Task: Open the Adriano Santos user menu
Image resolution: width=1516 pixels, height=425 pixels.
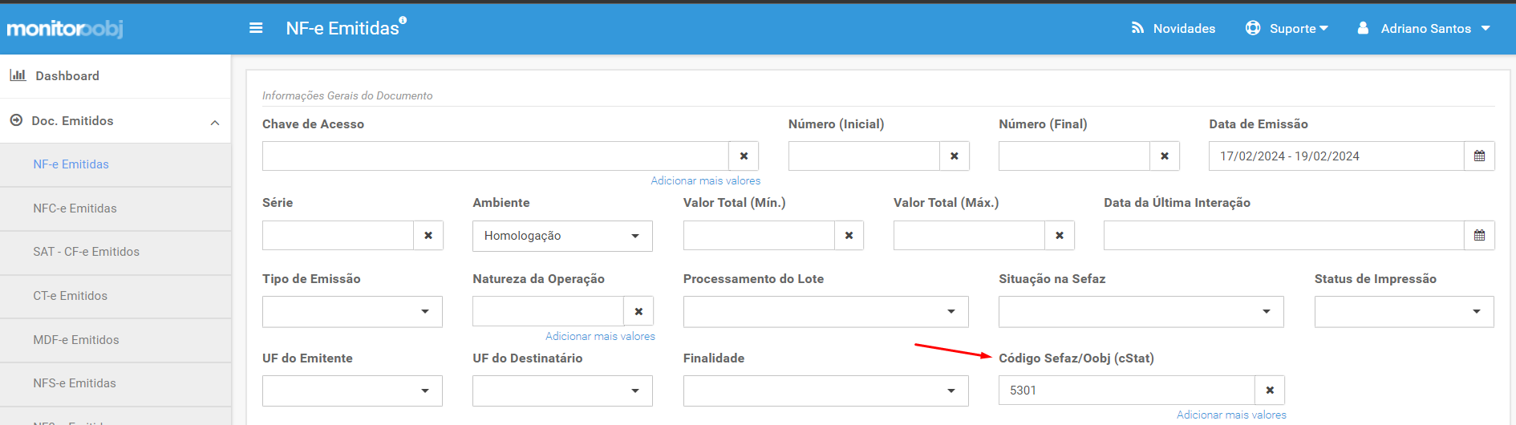Action: (1424, 28)
